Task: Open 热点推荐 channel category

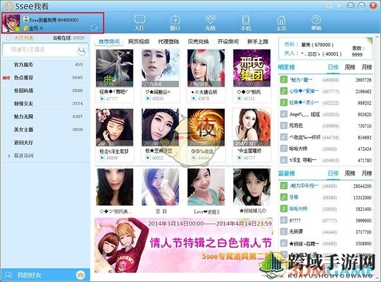Action: coord(46,78)
